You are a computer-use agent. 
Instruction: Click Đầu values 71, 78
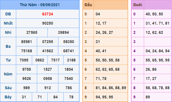coord(101,79)
